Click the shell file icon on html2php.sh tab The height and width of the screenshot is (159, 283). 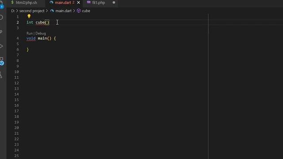click(12, 2)
